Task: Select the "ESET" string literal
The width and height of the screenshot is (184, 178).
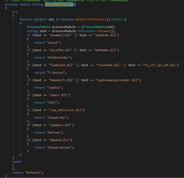Action: 53,102
